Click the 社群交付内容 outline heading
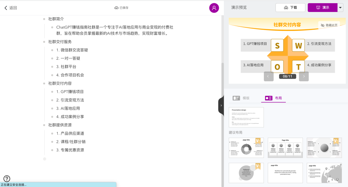The height and width of the screenshot is (187, 348). click(x=60, y=84)
